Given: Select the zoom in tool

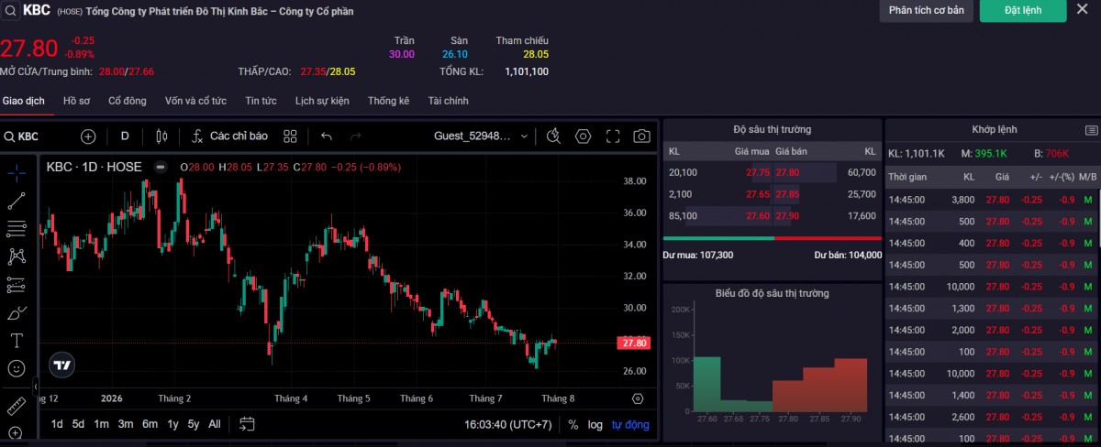Looking at the screenshot, I should click(17, 432).
